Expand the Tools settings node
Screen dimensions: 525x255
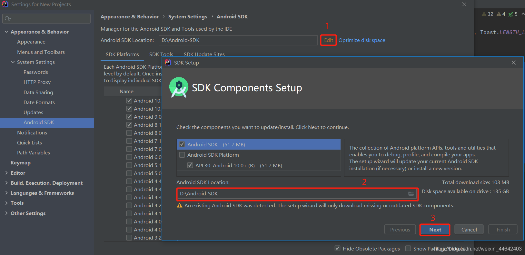pyautogui.click(x=6, y=203)
